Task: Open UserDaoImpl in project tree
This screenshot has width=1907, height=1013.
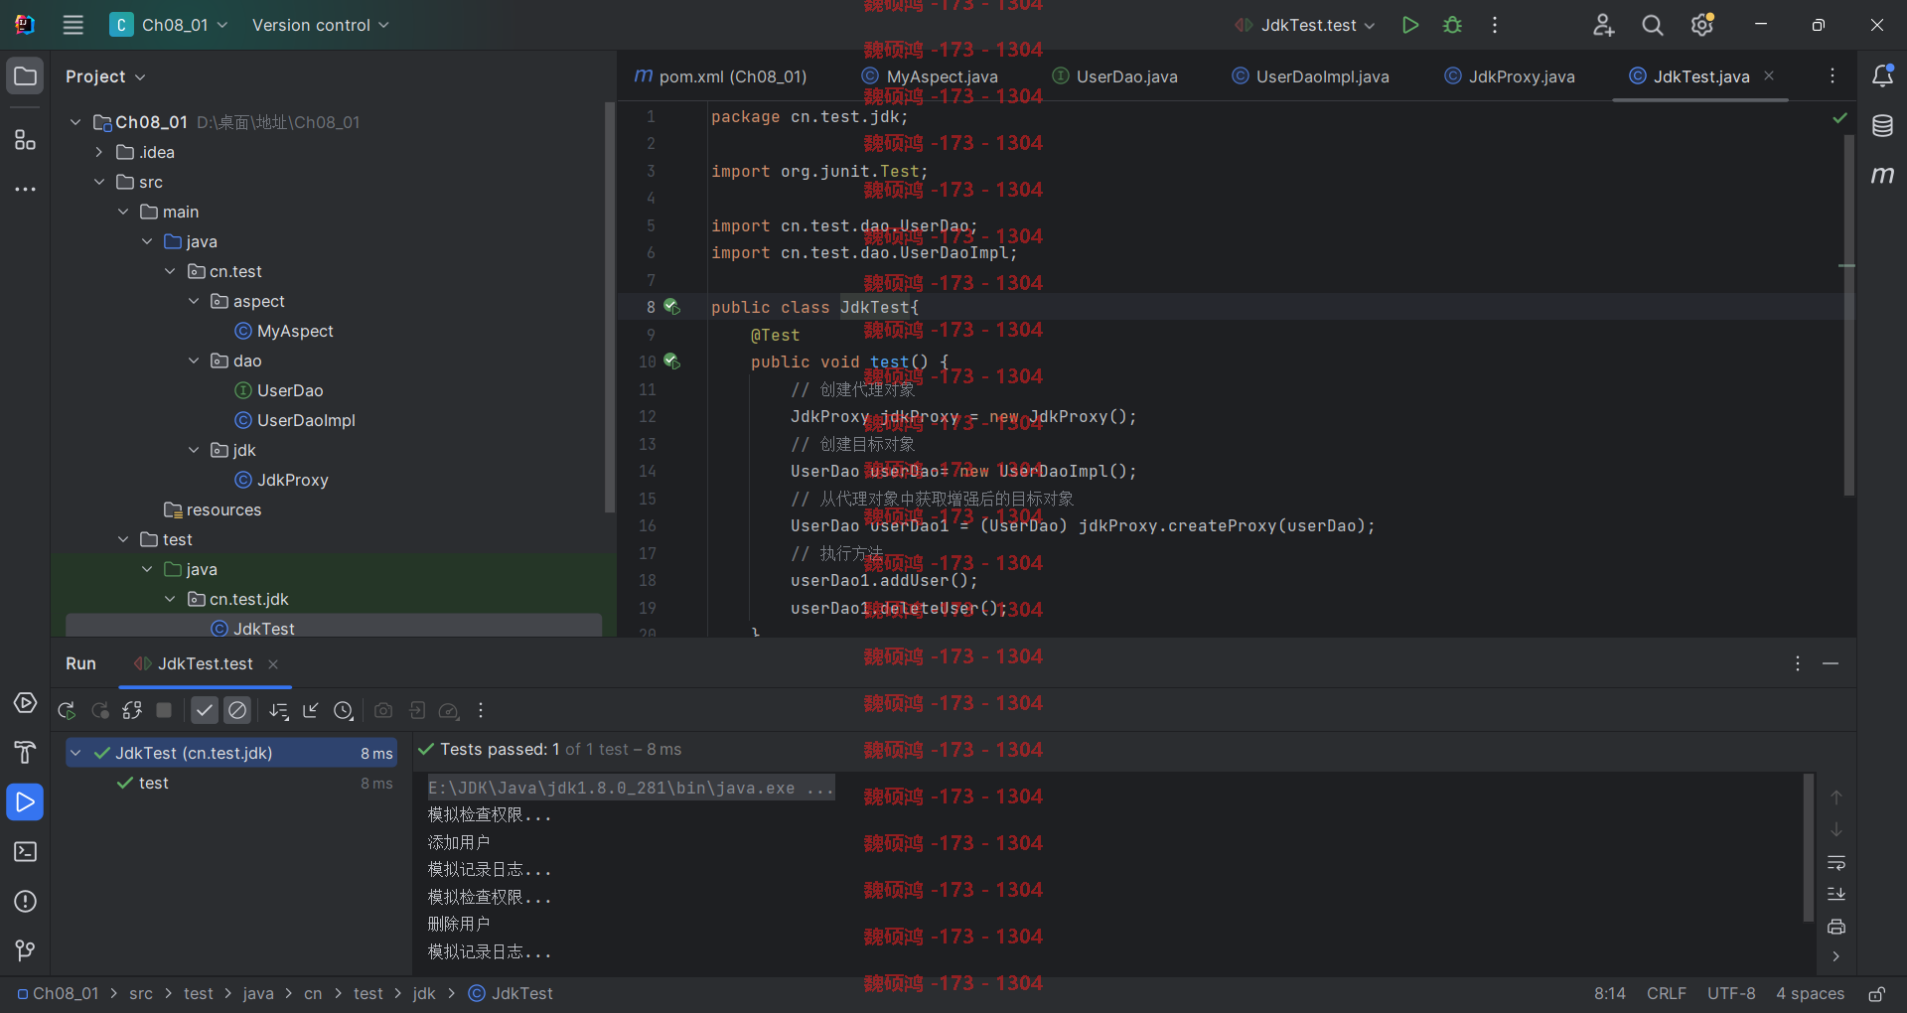Action: pos(295,420)
